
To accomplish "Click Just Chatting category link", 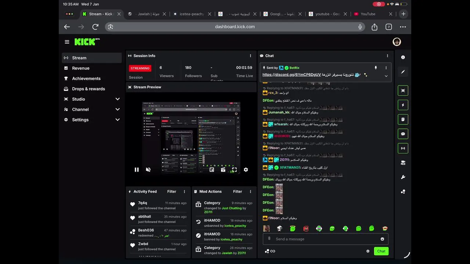I will point(232,208).
